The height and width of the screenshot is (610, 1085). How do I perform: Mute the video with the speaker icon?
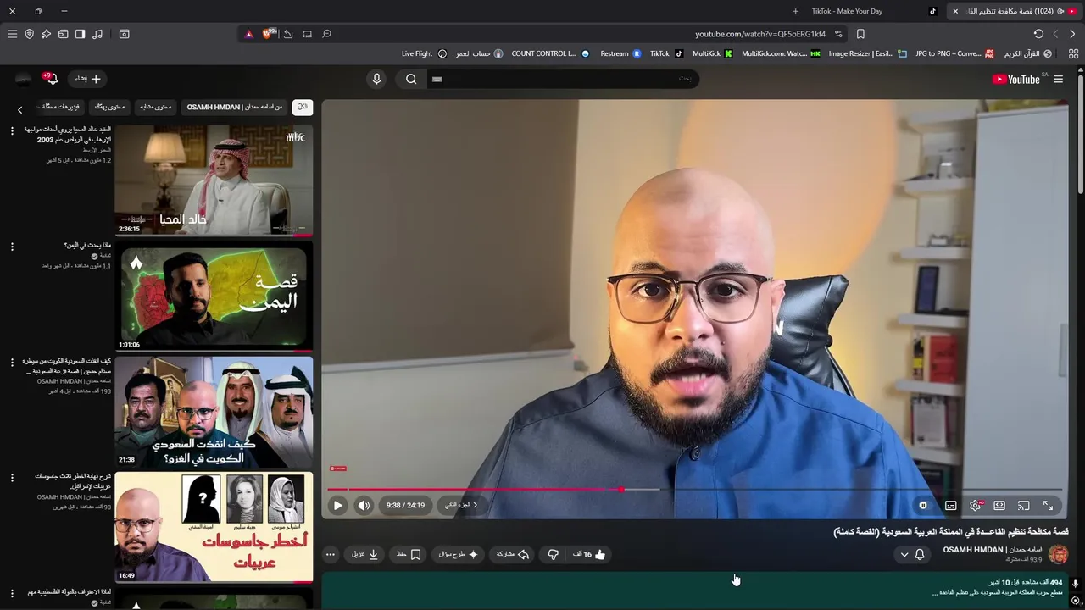pos(364,505)
